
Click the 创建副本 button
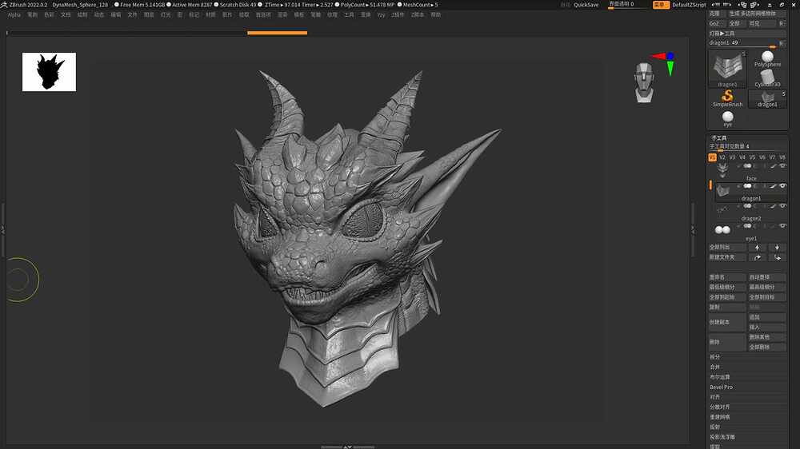click(727, 322)
